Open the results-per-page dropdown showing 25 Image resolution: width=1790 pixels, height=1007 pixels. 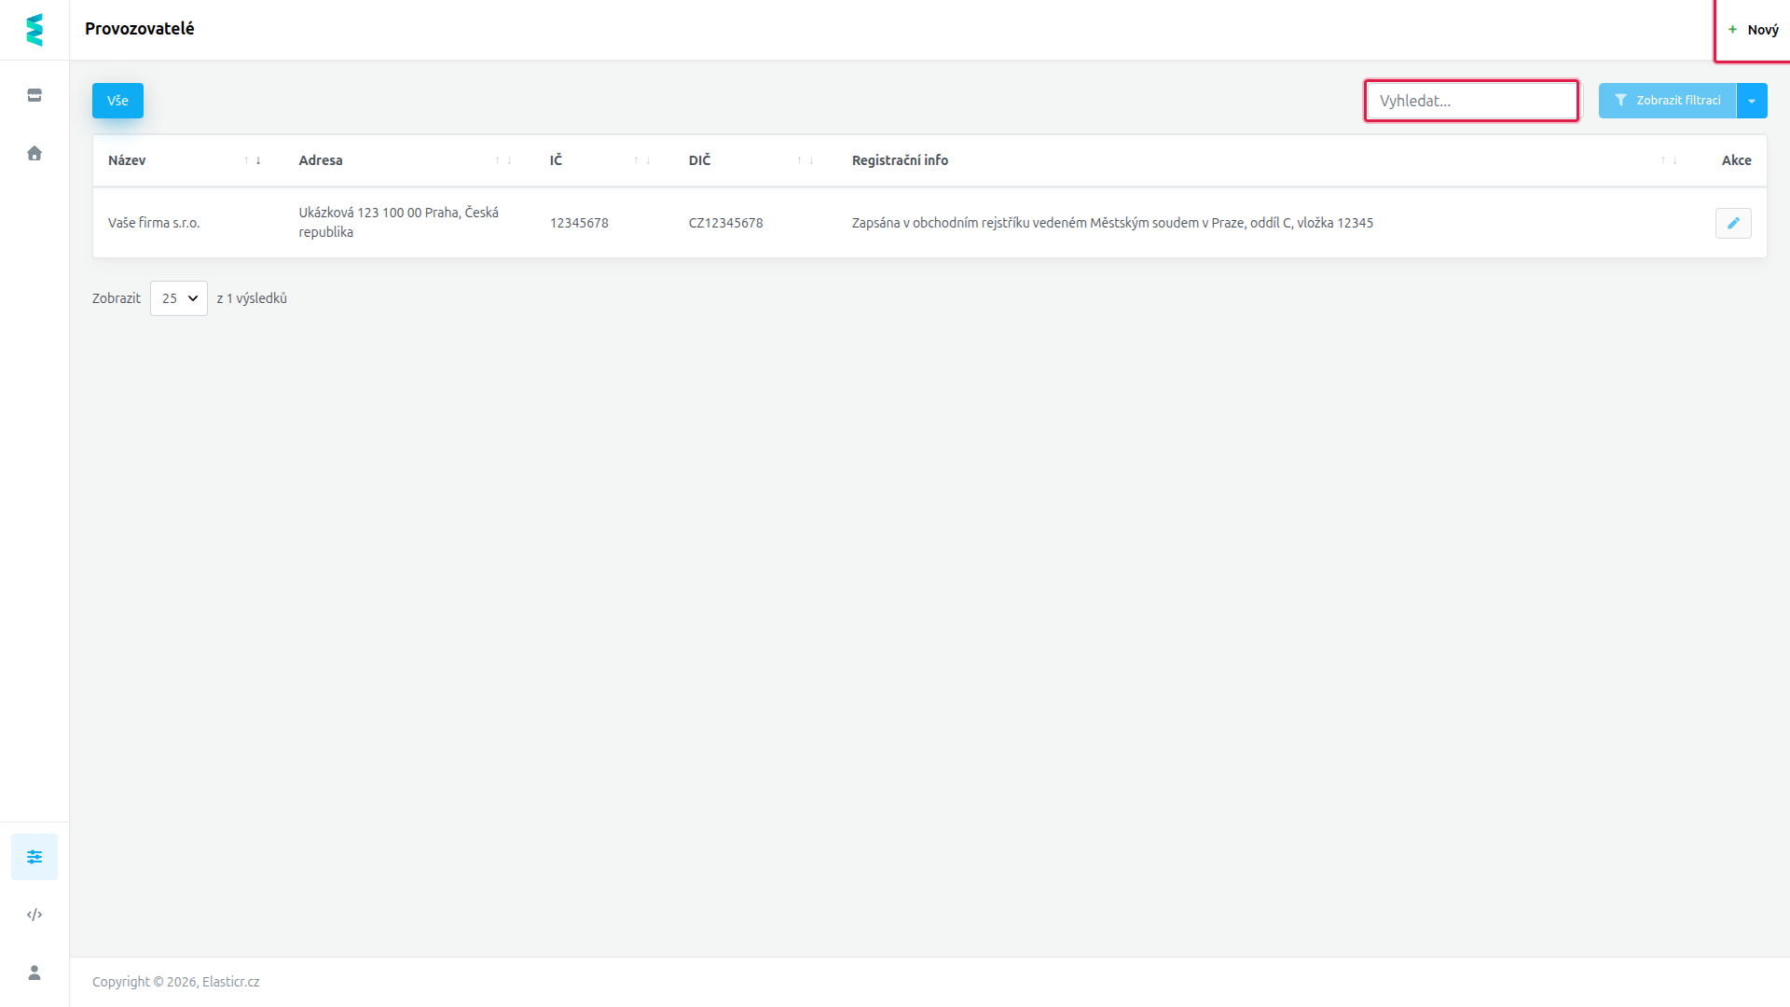[x=179, y=298]
